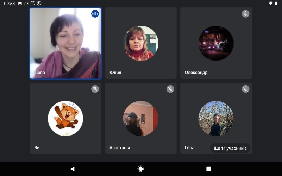Tap the Android back navigation button
The image size is (282, 176).
[72, 169]
